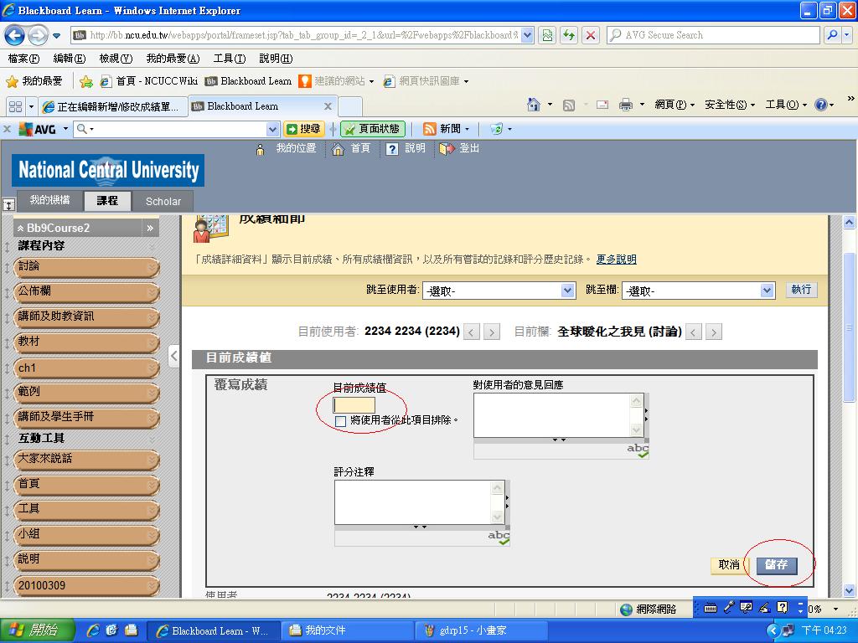Go to previous user arrow

pos(473,332)
